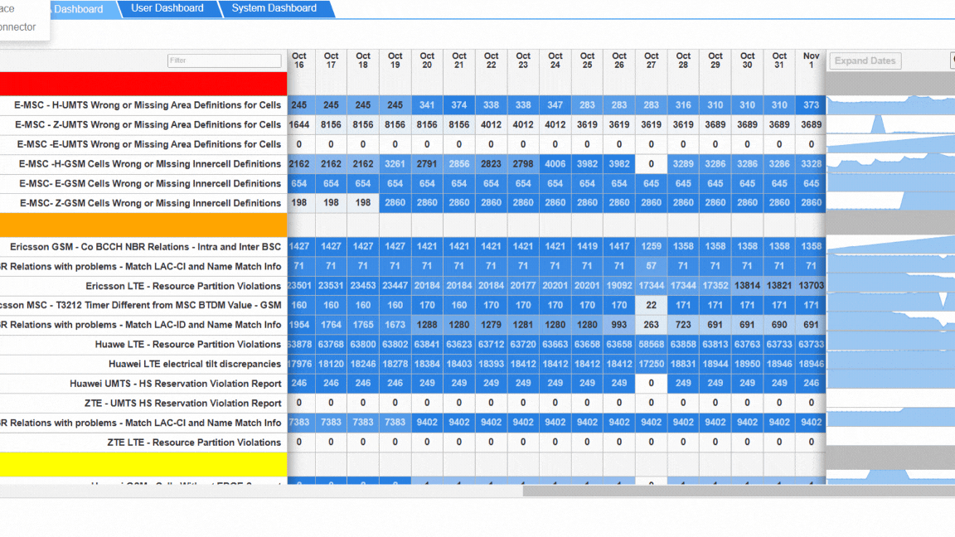955x537 pixels.
Task: Click the Oct 27 zero cell in H-GSM row
Action: point(651,164)
